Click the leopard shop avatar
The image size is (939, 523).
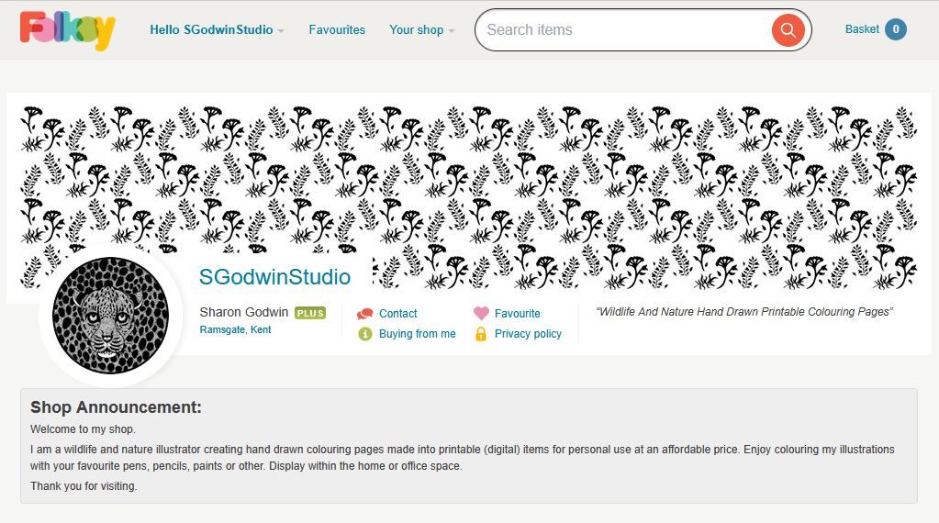pyautogui.click(x=110, y=315)
